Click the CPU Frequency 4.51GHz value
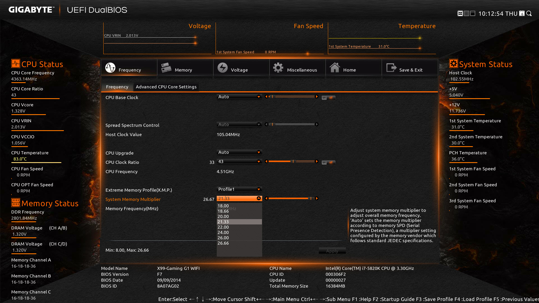This screenshot has width=539, height=303. click(225, 171)
